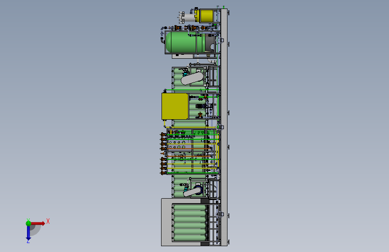Click the green Y axis ball on triad

[28, 223]
